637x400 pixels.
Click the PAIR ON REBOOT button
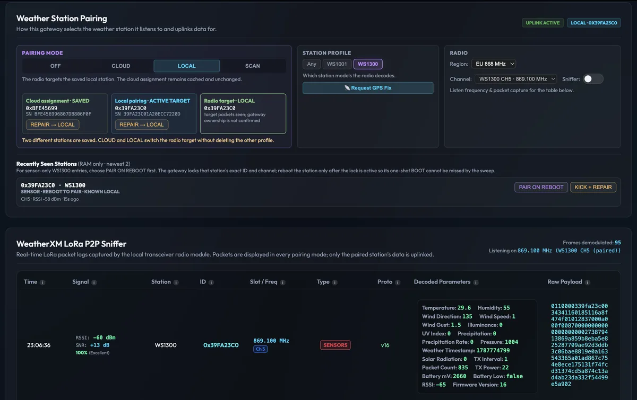point(541,187)
